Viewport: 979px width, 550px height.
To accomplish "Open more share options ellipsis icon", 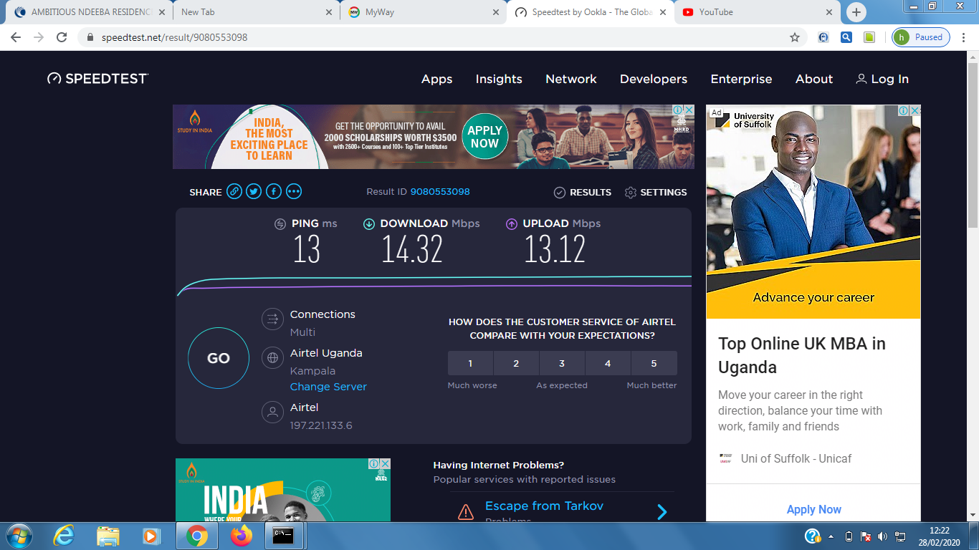I will click(294, 191).
